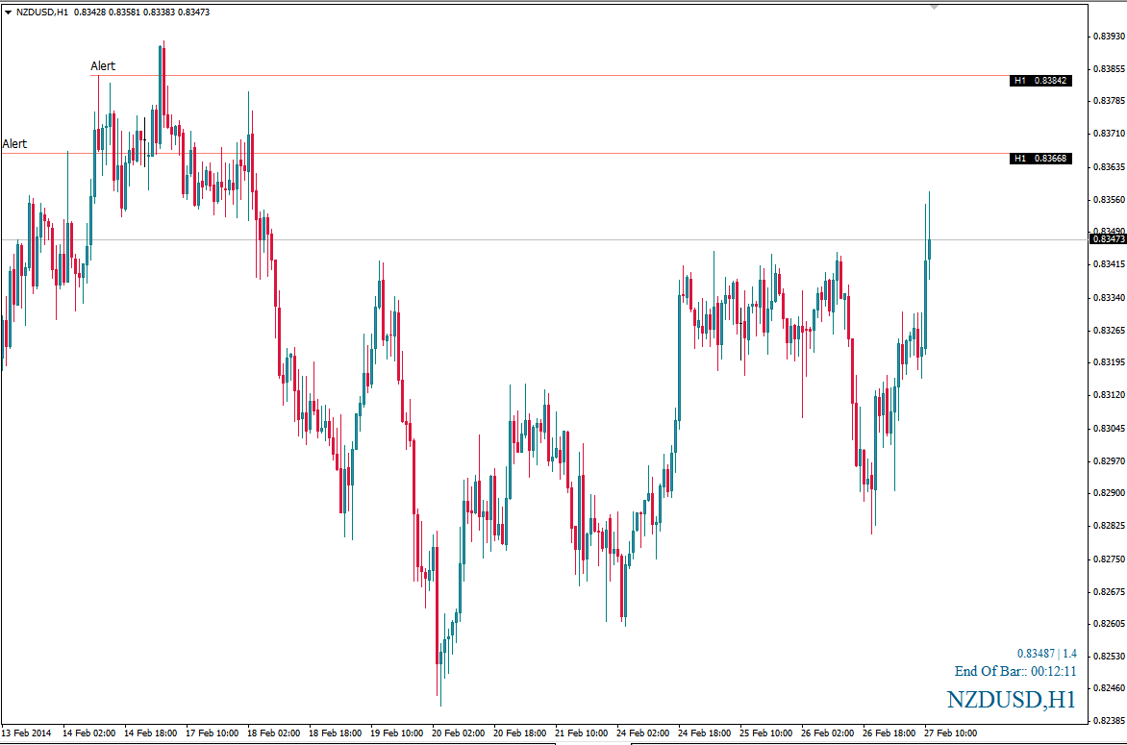
Task: Click the 13 Feb 2014 date label
Action: point(27,733)
